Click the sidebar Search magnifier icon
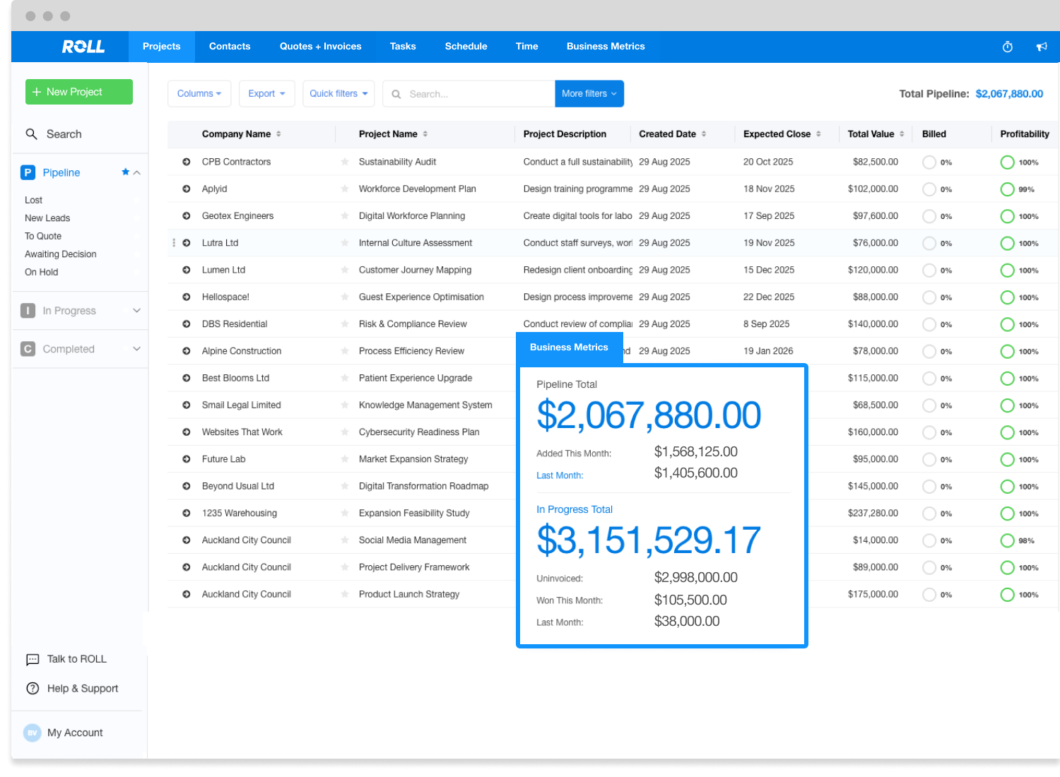Image resolution: width=1060 pixels, height=777 pixels. tap(31, 134)
